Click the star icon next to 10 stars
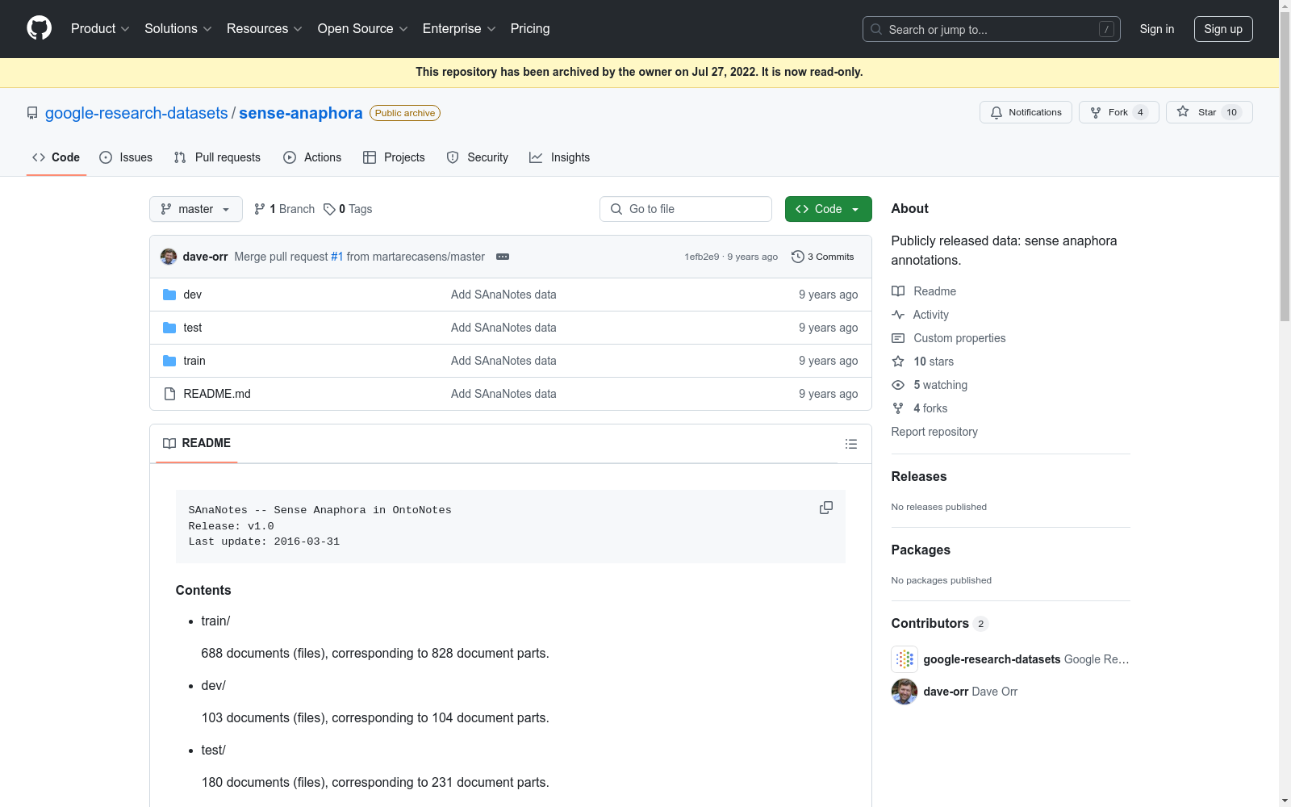Image resolution: width=1291 pixels, height=807 pixels. [898, 362]
